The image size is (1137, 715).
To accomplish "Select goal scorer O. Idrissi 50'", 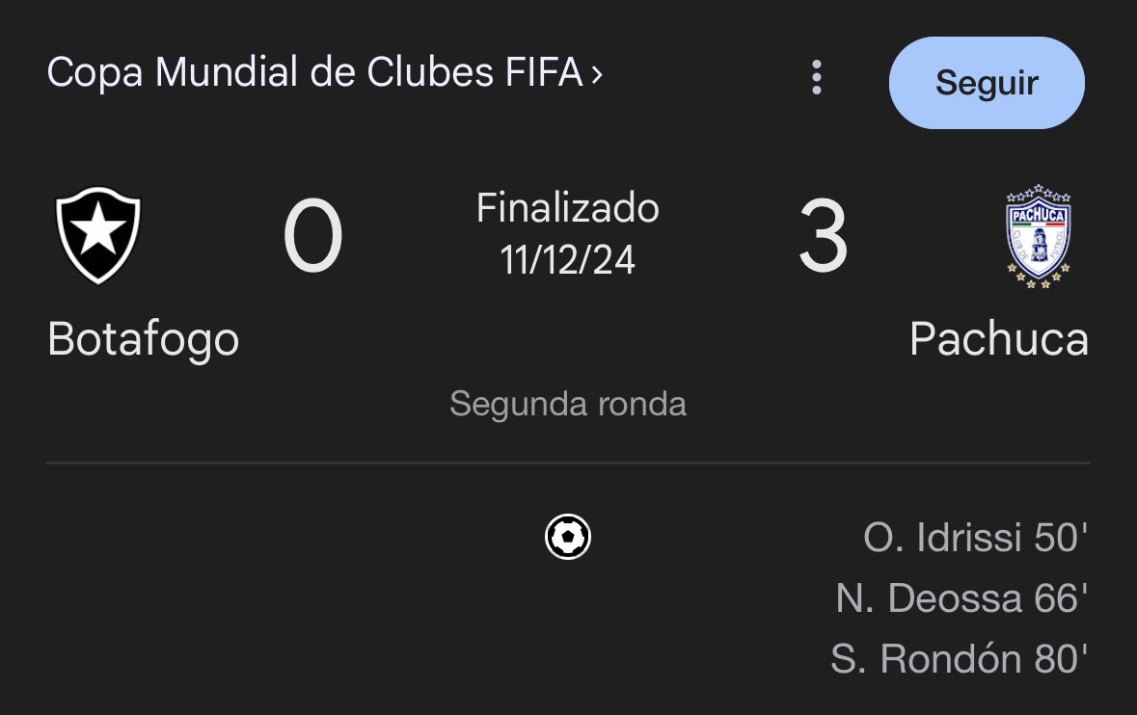I will (x=975, y=538).
